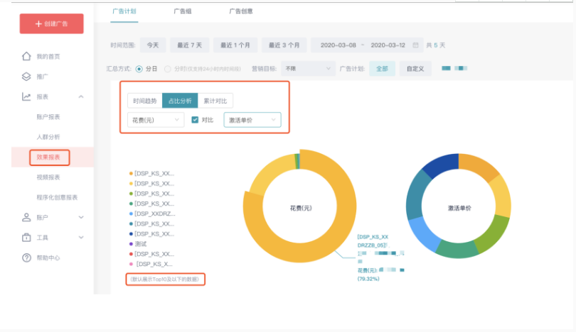Viewport: 576px width, 332px height.
Task: Open 人群分析 in sidebar
Action: coord(48,137)
